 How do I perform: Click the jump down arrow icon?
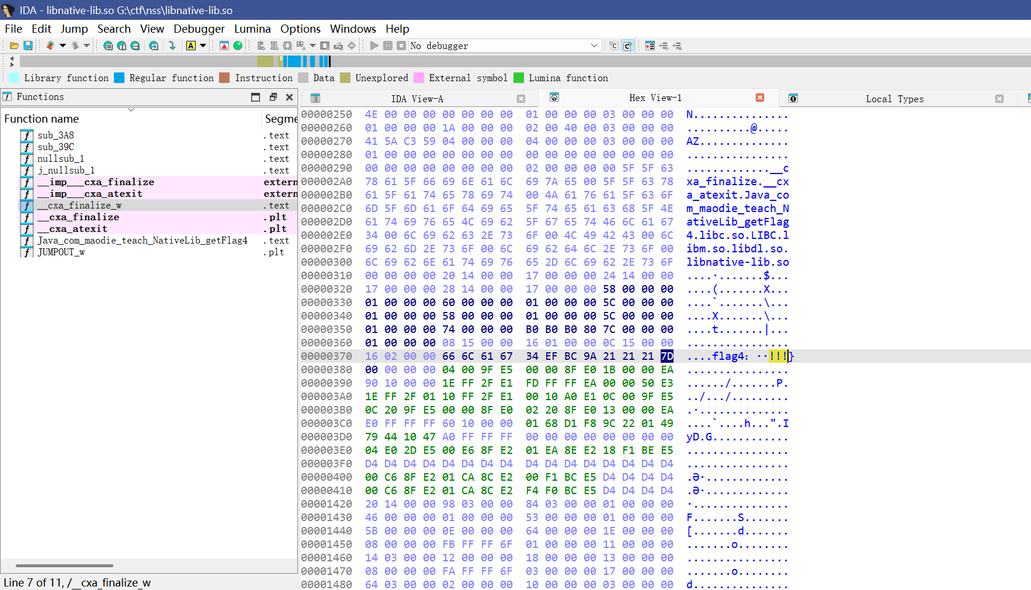point(172,46)
